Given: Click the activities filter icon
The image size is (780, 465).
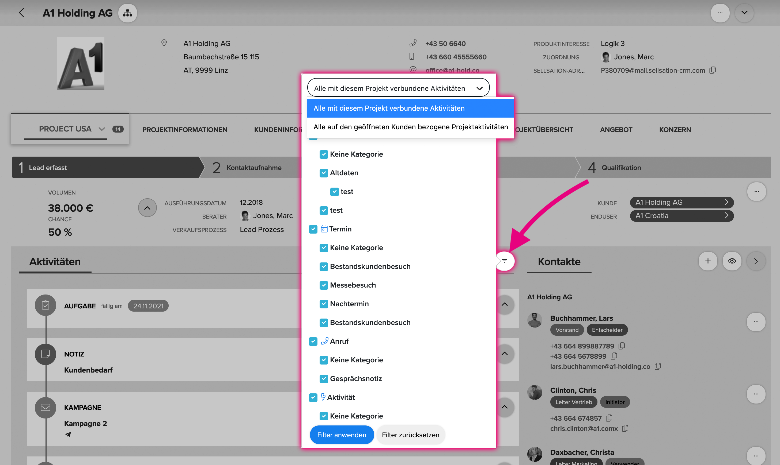Looking at the screenshot, I should (505, 261).
